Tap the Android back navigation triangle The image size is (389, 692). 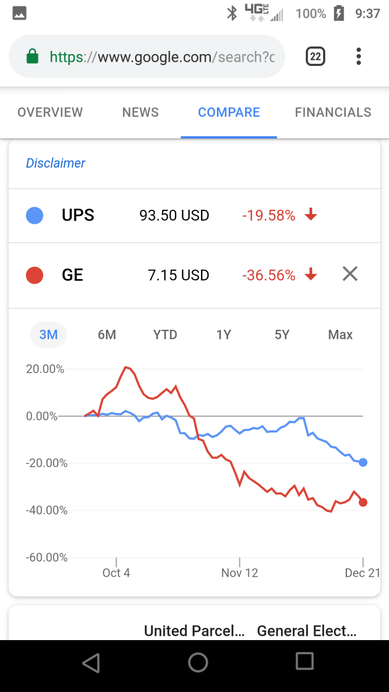[91, 662]
